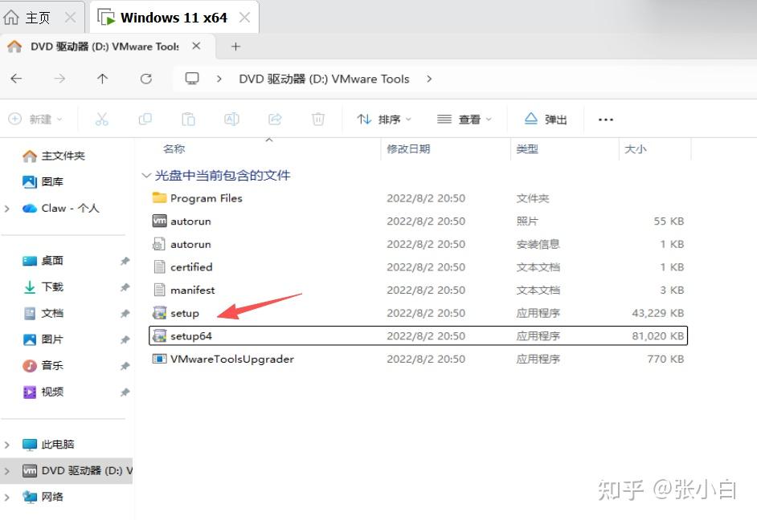757x520 pixels.
Task: Select the Windows 11 x64 VM tab
Action: [174, 18]
